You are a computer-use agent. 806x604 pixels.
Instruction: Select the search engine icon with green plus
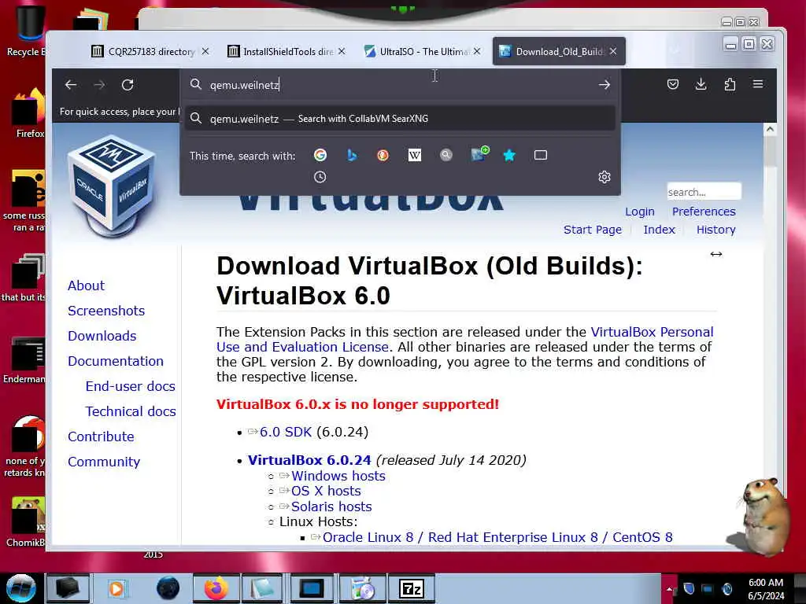click(x=479, y=154)
